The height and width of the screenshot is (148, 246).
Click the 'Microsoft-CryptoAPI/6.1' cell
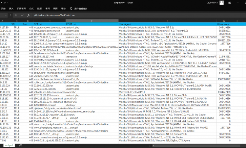tap(167, 92)
